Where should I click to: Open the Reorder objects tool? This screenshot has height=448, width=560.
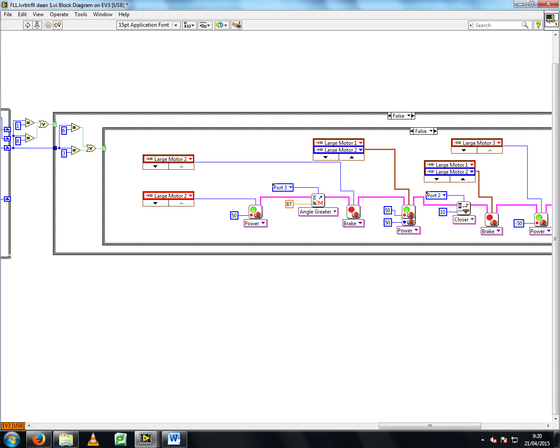(x=222, y=25)
